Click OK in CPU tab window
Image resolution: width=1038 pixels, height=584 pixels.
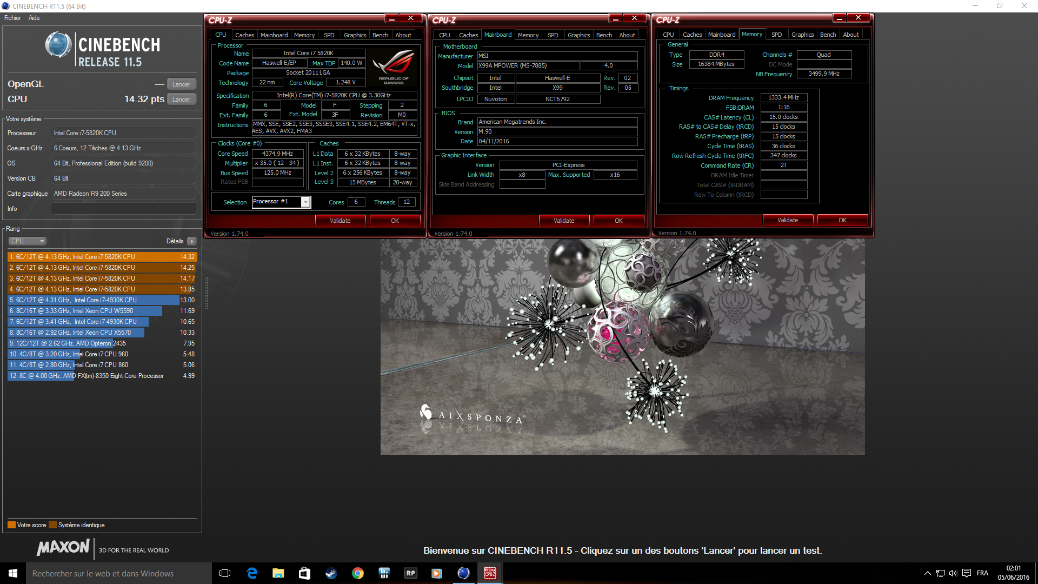pos(395,221)
